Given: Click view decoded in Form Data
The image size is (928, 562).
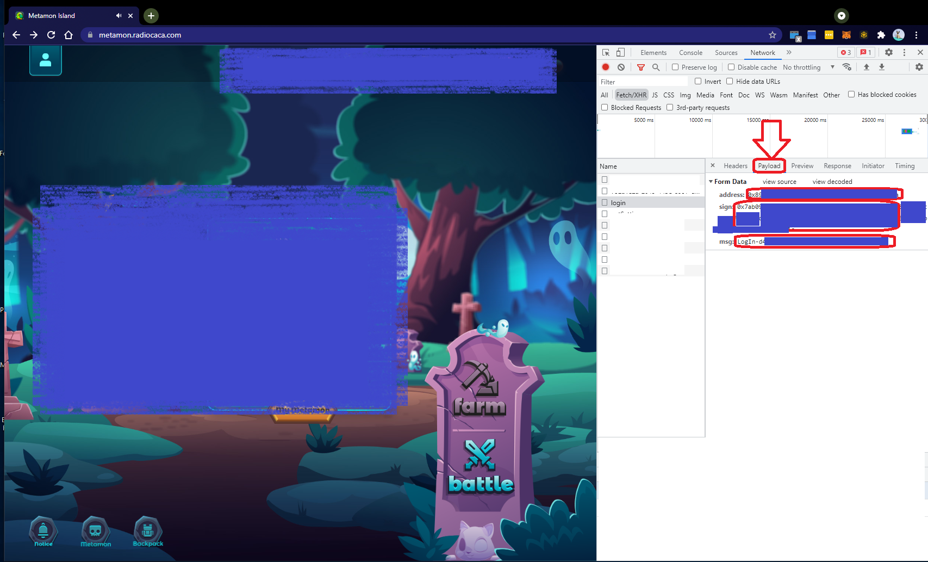Looking at the screenshot, I should coord(832,182).
